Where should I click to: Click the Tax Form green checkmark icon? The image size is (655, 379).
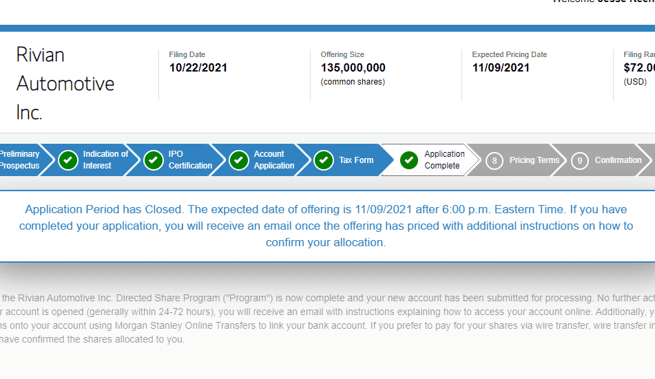tap(324, 160)
